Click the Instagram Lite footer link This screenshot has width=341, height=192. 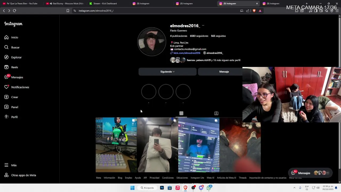tap(197, 178)
